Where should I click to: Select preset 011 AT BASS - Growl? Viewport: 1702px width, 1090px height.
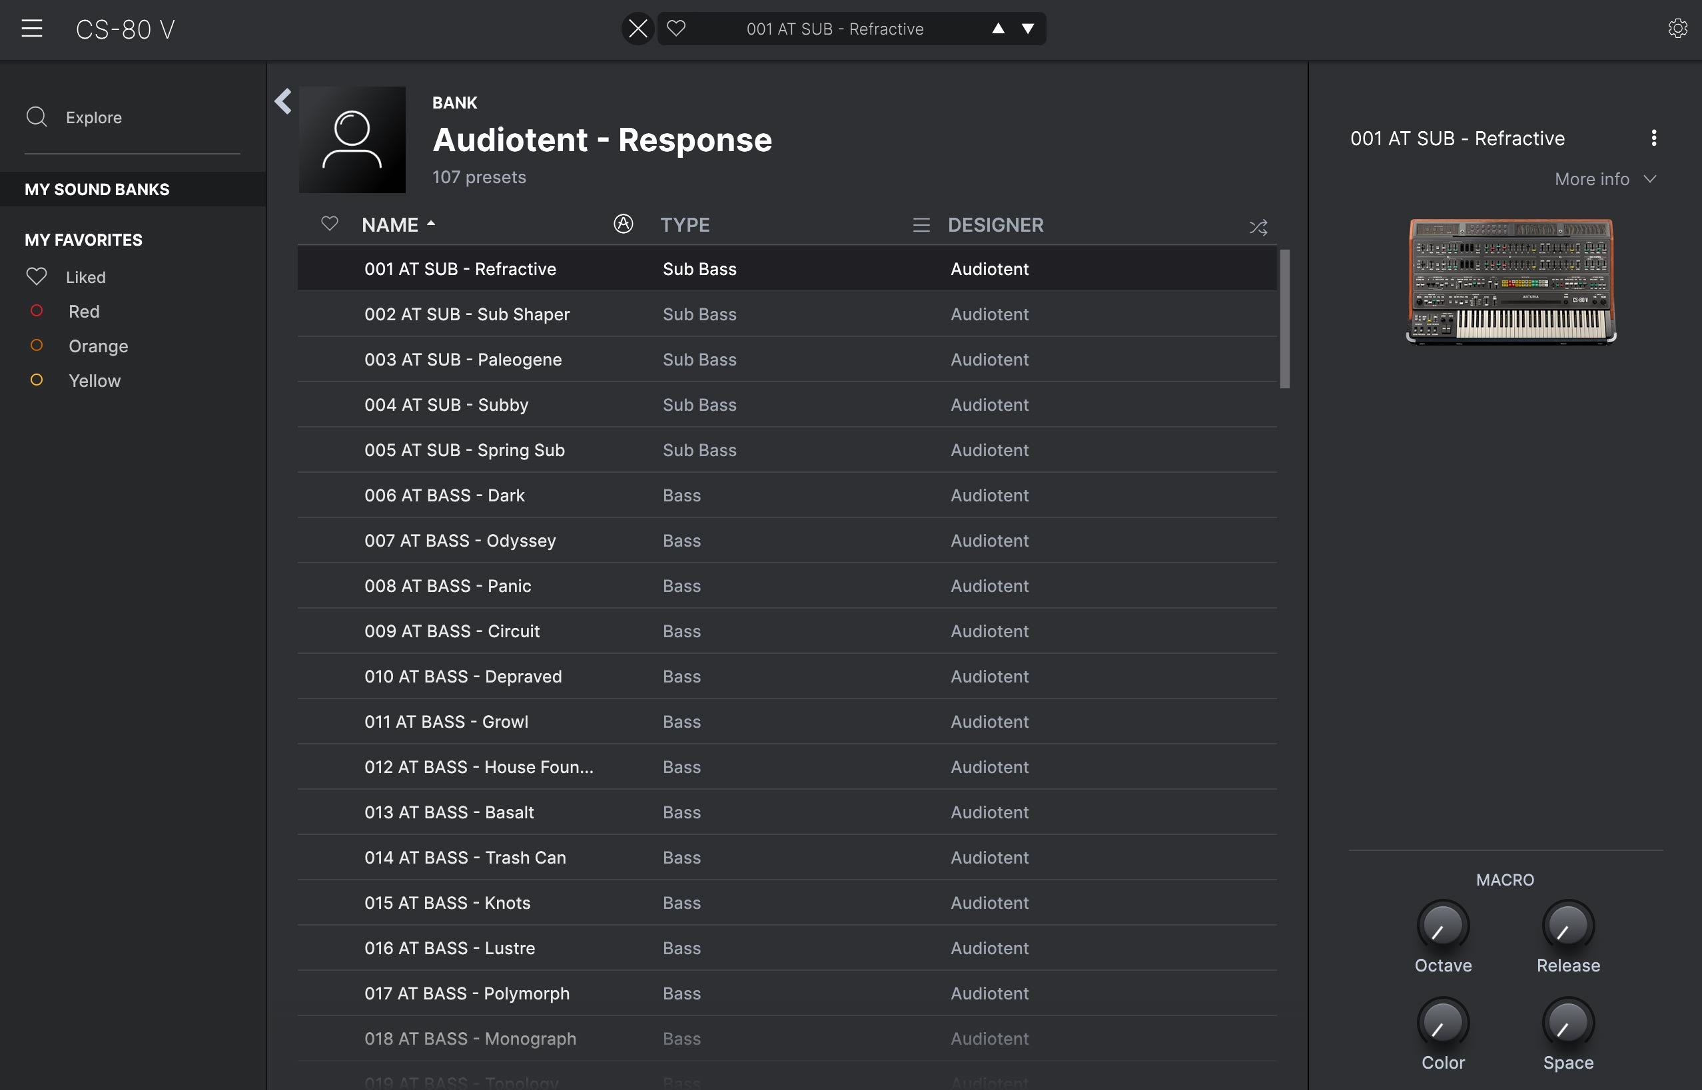coord(787,721)
